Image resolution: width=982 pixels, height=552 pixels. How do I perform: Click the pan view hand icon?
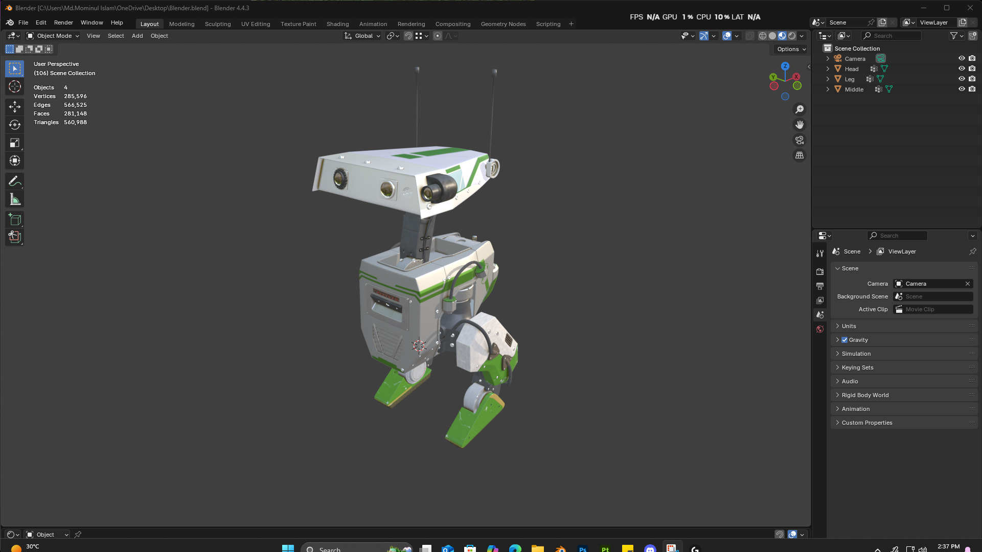coord(800,125)
